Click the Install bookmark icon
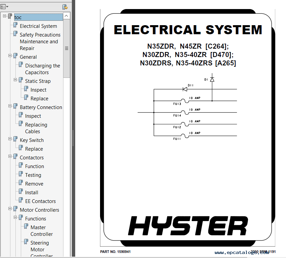This screenshot has height=258, width=286. (x=21, y=192)
